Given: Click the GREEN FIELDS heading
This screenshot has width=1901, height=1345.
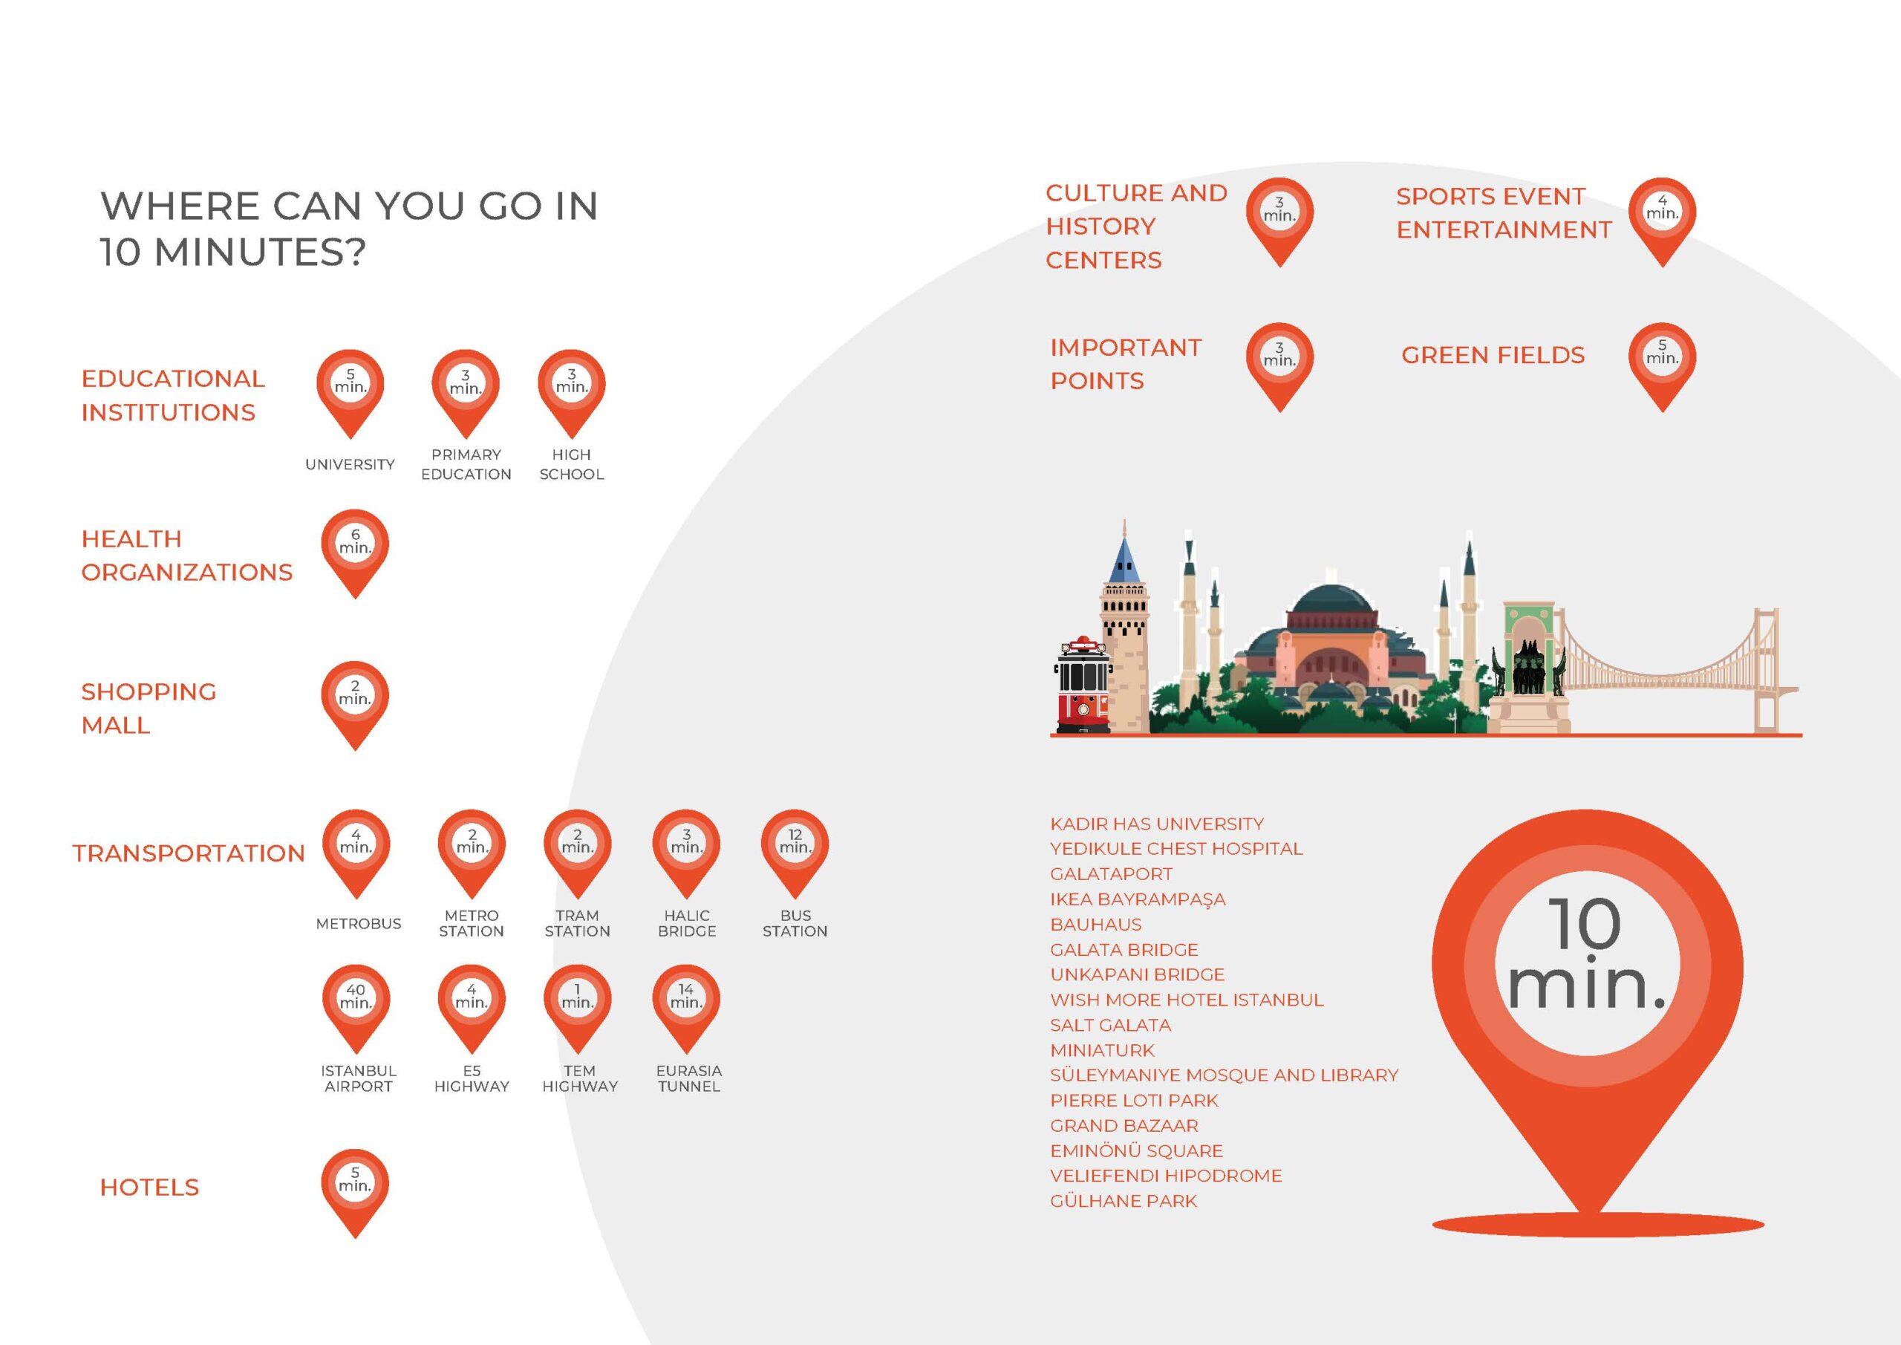Looking at the screenshot, I should pyautogui.click(x=1493, y=355).
